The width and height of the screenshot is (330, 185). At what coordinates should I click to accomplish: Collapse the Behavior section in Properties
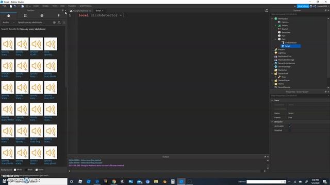click(x=272, y=122)
